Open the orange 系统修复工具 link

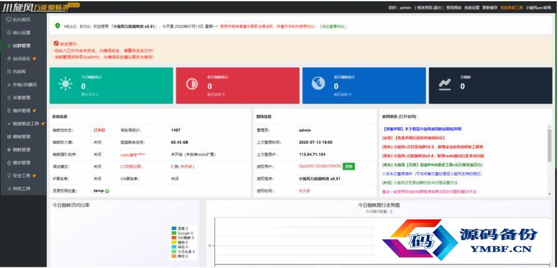click(511, 7)
